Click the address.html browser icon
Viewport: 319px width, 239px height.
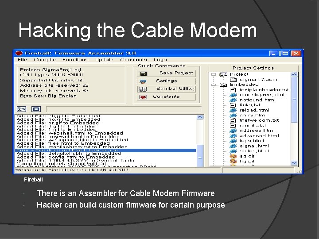[x=233, y=131]
